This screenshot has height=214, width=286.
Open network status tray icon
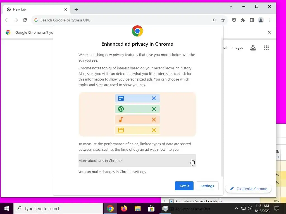tap(243, 208)
